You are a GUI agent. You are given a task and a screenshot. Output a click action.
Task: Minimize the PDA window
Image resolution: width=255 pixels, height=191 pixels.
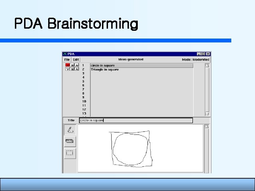click(199, 54)
